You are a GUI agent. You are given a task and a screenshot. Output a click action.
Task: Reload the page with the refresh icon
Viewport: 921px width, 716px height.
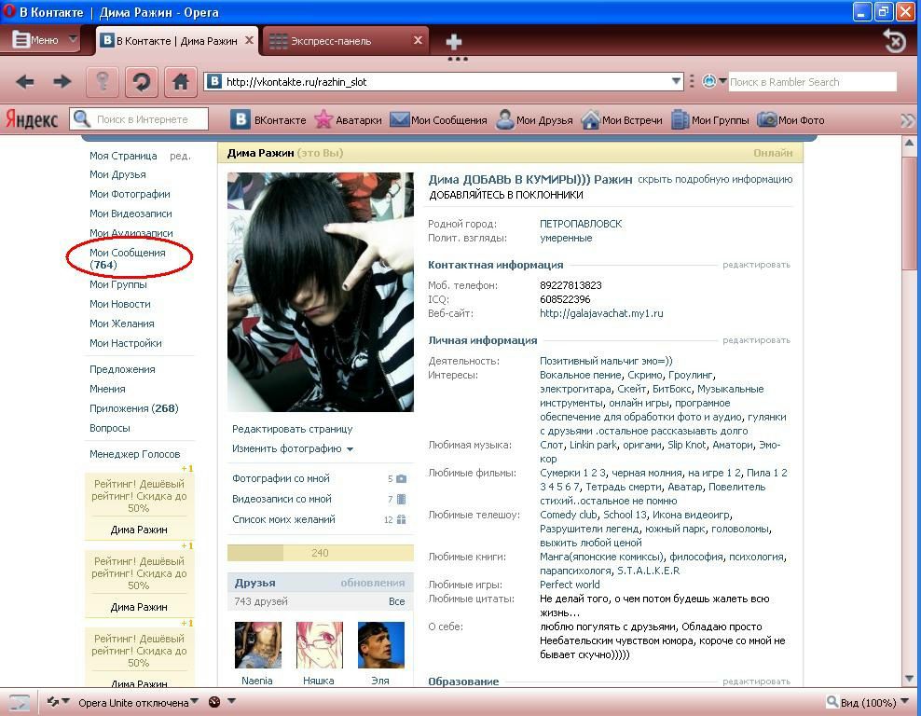click(141, 82)
